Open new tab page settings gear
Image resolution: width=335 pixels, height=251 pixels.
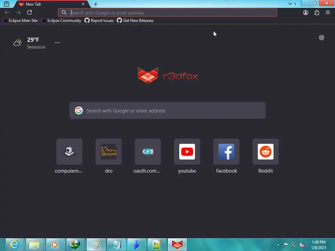[x=322, y=38]
